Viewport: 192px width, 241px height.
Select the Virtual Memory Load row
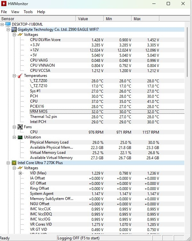107,153
